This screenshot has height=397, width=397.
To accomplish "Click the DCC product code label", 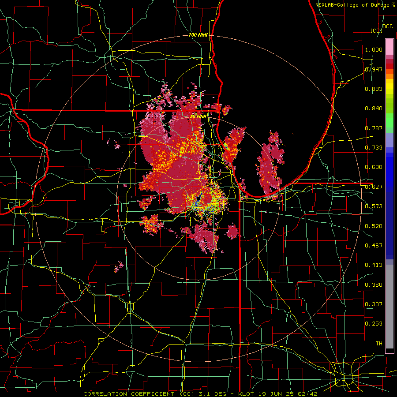I will tap(387, 26).
